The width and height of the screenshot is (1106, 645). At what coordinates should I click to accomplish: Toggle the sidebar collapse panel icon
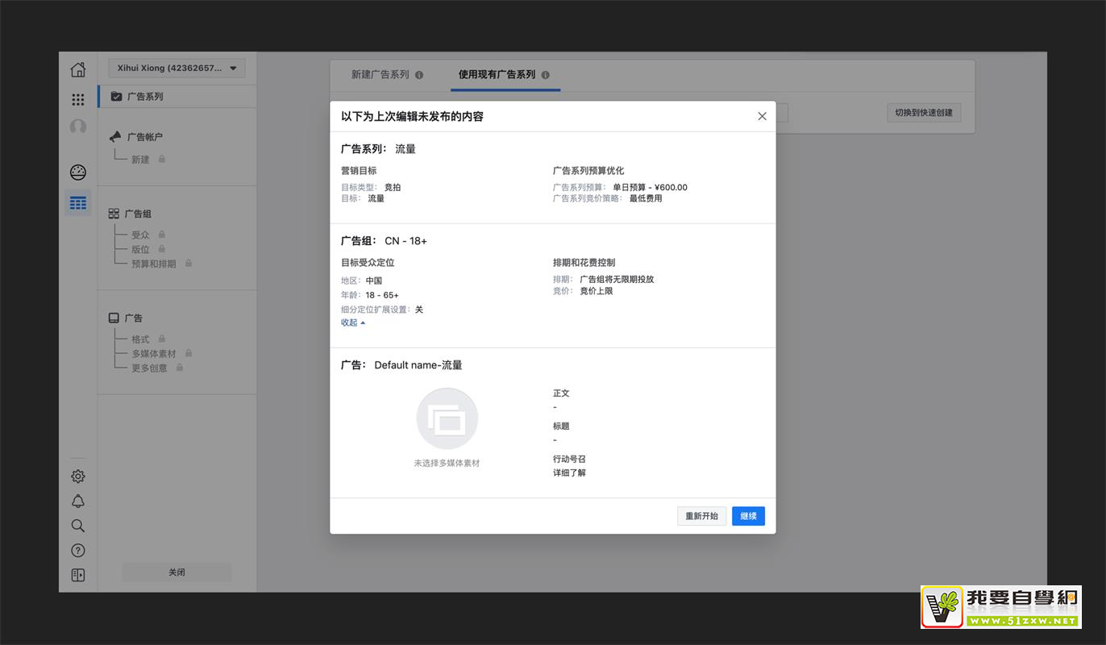pos(78,575)
